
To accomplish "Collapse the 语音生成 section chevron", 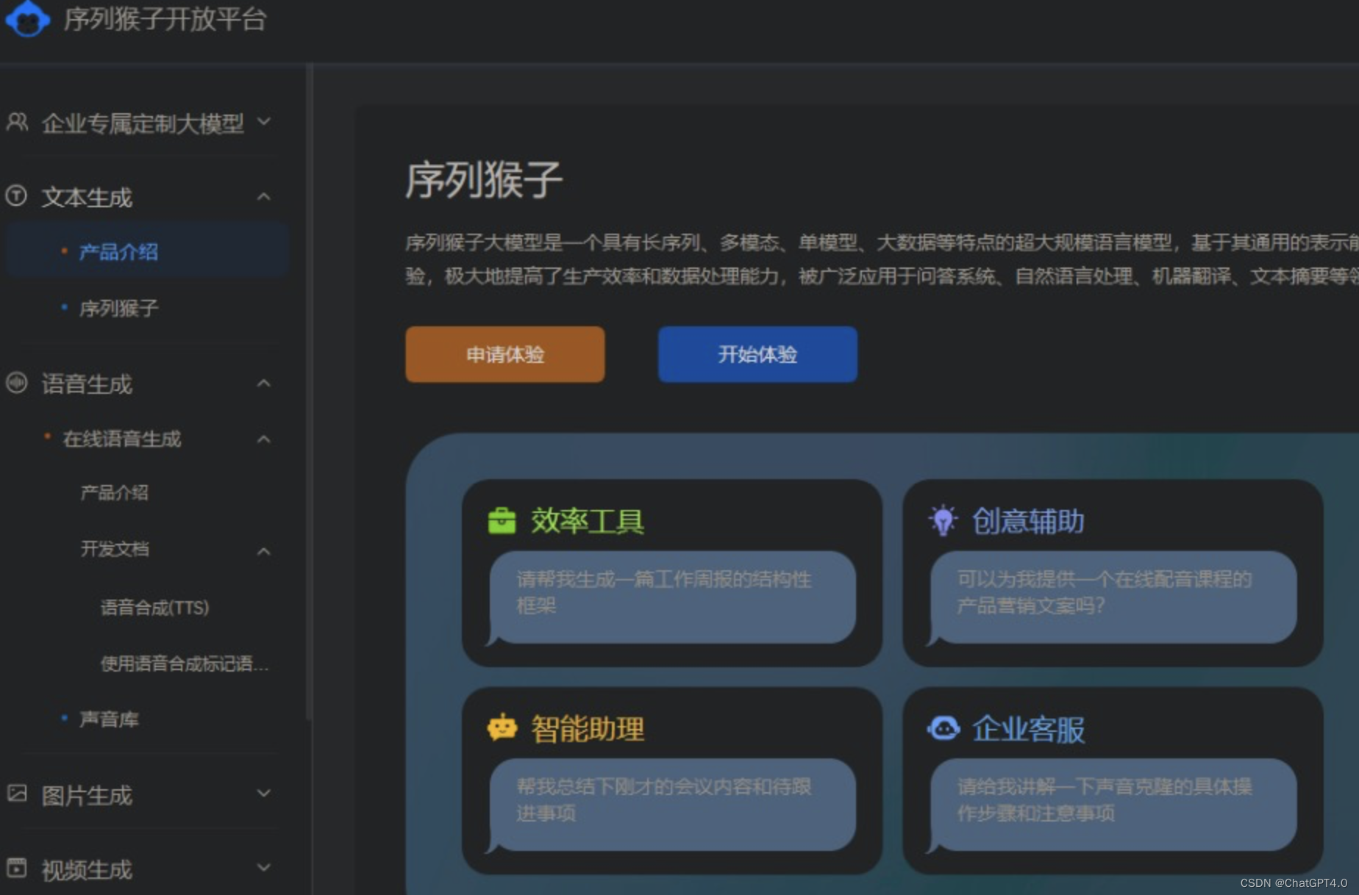I will click(x=264, y=383).
